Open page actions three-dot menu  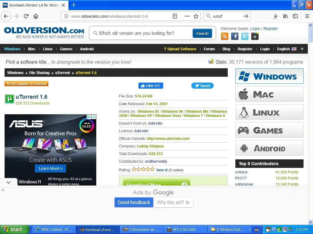[x=187, y=16]
